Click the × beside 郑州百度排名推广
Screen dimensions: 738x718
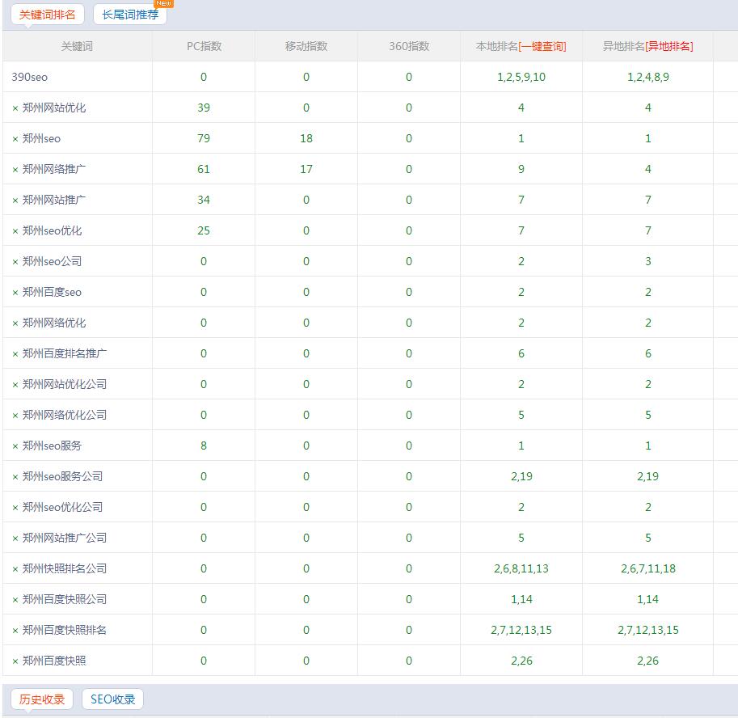coord(15,354)
